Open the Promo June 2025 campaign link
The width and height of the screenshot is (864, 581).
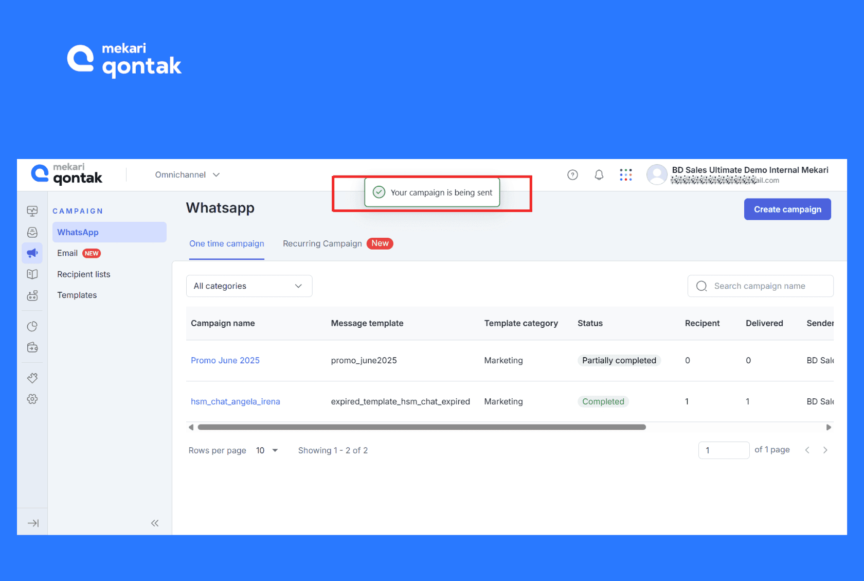coord(225,360)
